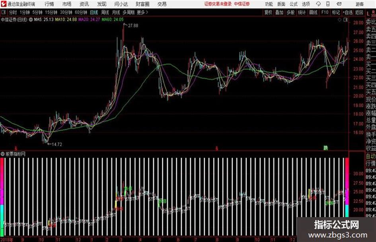Screen dimensions: 376x242
Task: Expand the MA indicator round dropdown
Action: [x=31, y=19]
